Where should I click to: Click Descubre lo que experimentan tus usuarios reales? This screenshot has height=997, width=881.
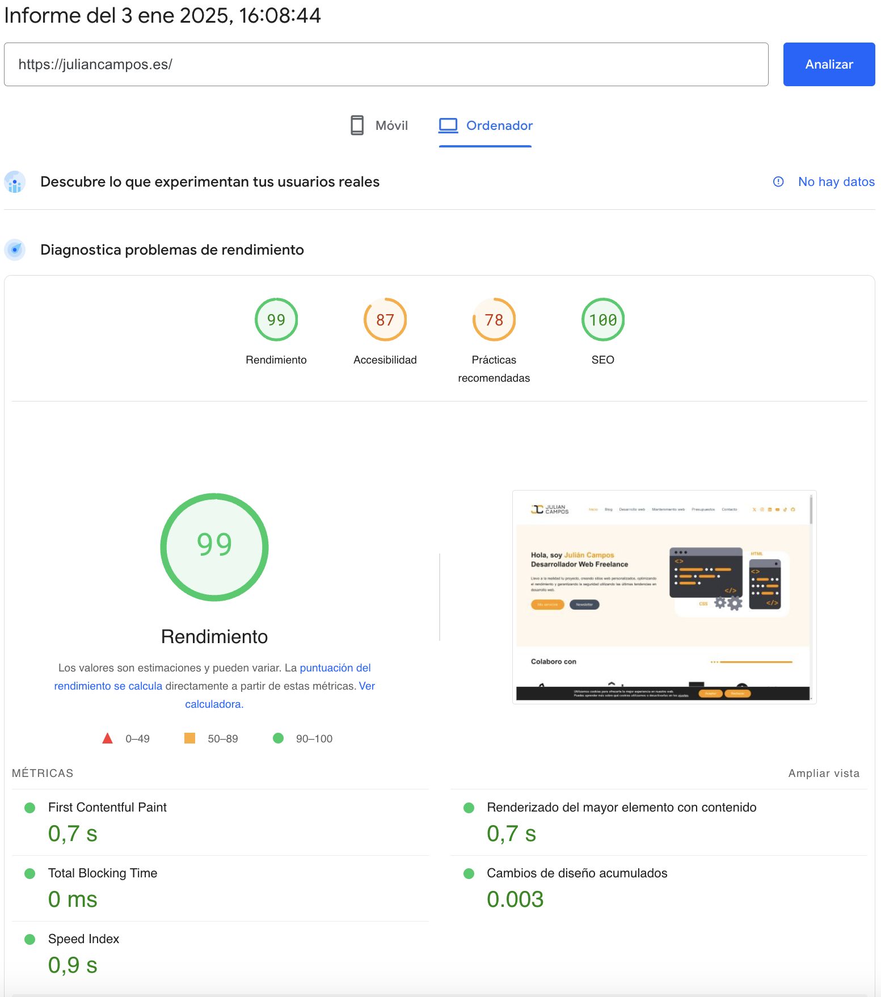tap(210, 181)
